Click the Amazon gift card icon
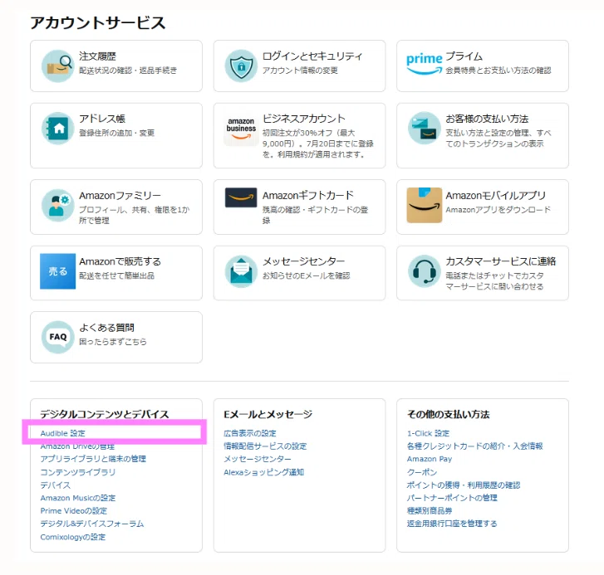This screenshot has height=575, width=604. tap(241, 197)
